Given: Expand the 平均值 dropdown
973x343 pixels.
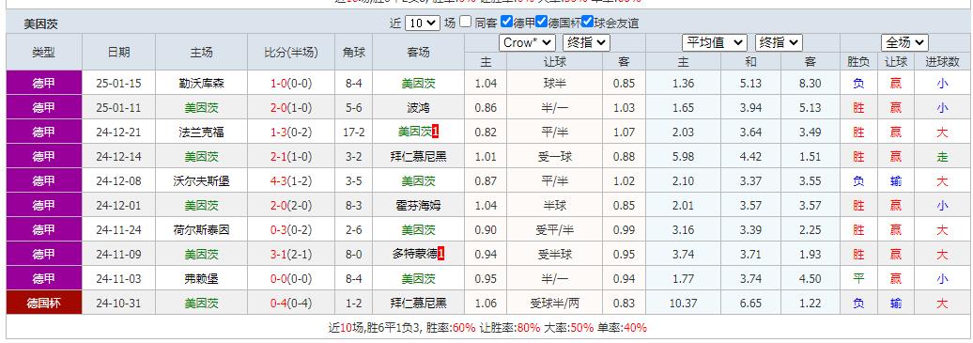Looking at the screenshot, I should (x=714, y=43).
